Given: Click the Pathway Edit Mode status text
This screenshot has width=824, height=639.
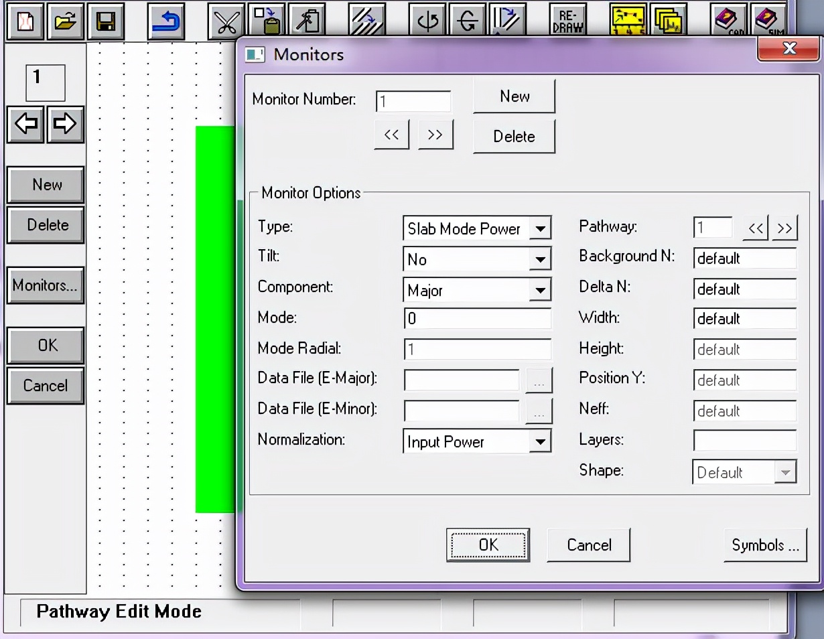Looking at the screenshot, I should [119, 612].
